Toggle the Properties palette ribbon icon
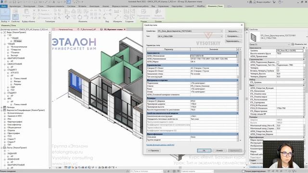Viewport: 308px width, 173px height. [x=15, y=17]
